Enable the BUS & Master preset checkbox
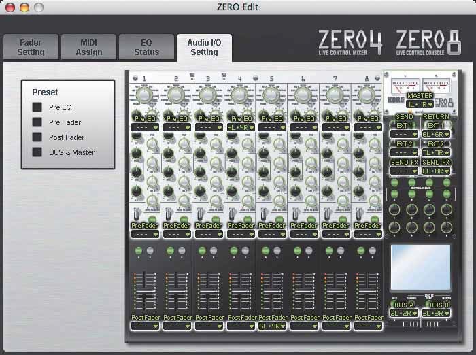 (x=37, y=152)
